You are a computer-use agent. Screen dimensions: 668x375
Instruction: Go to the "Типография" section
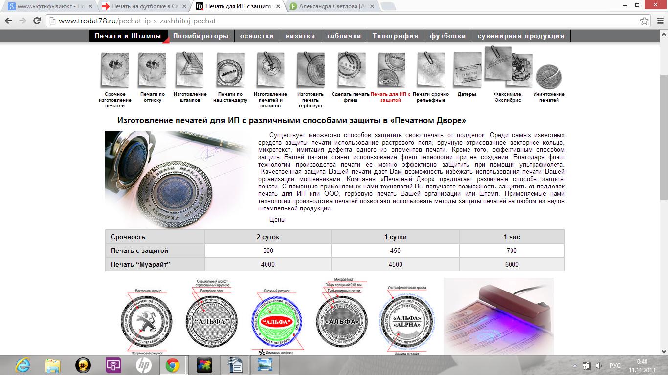[396, 36]
